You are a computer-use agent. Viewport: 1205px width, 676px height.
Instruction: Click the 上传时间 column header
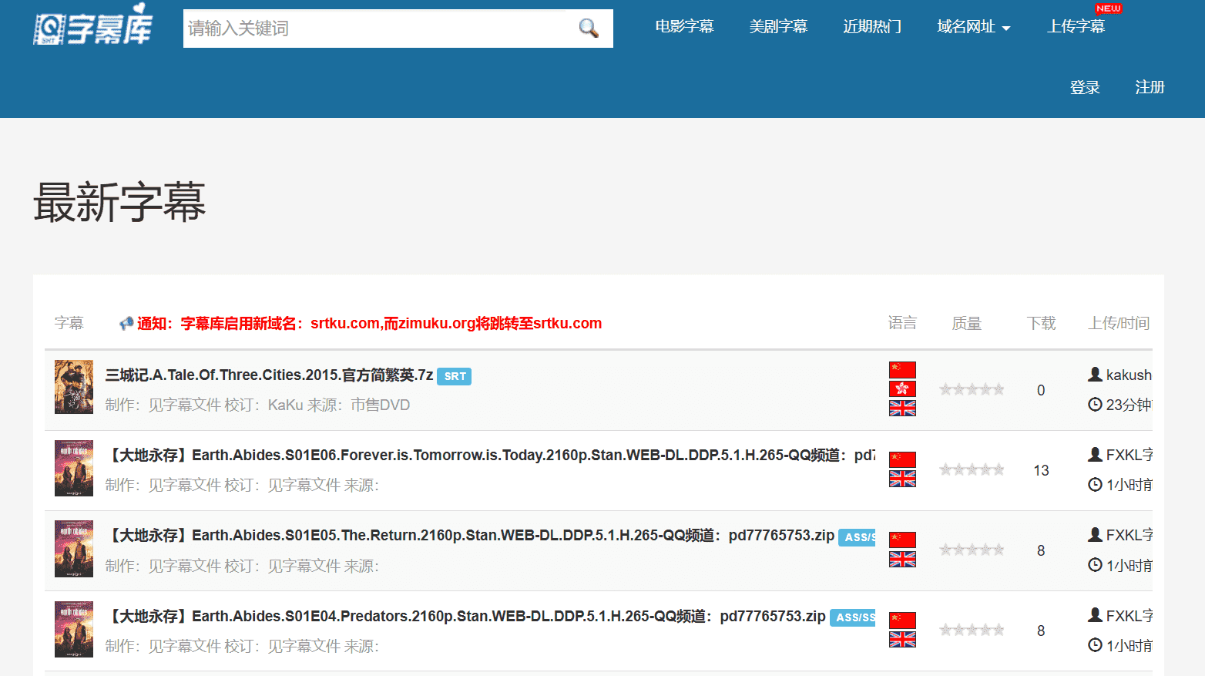1119,324
